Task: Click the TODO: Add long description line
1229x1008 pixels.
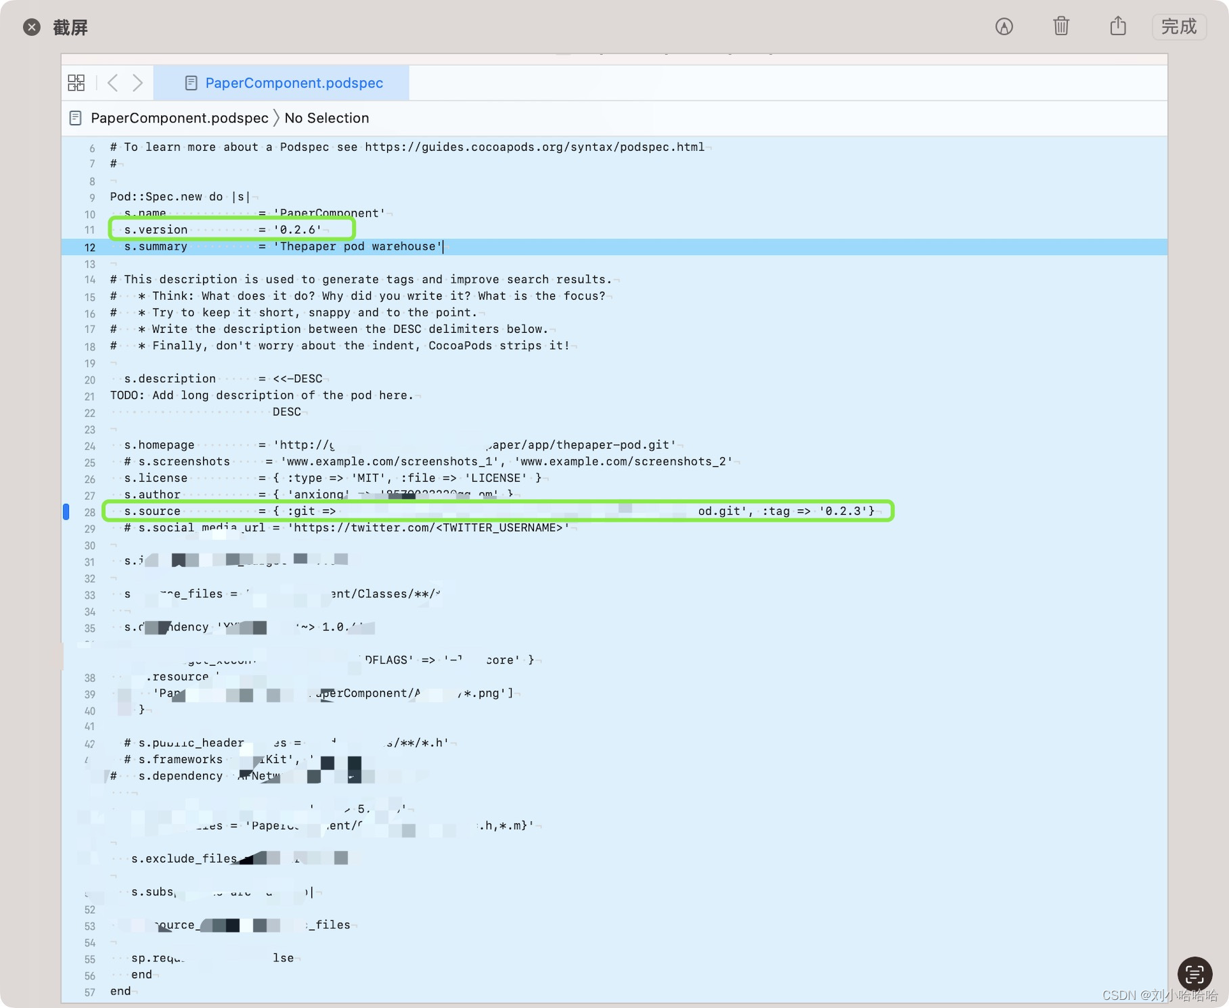Action: pos(262,395)
